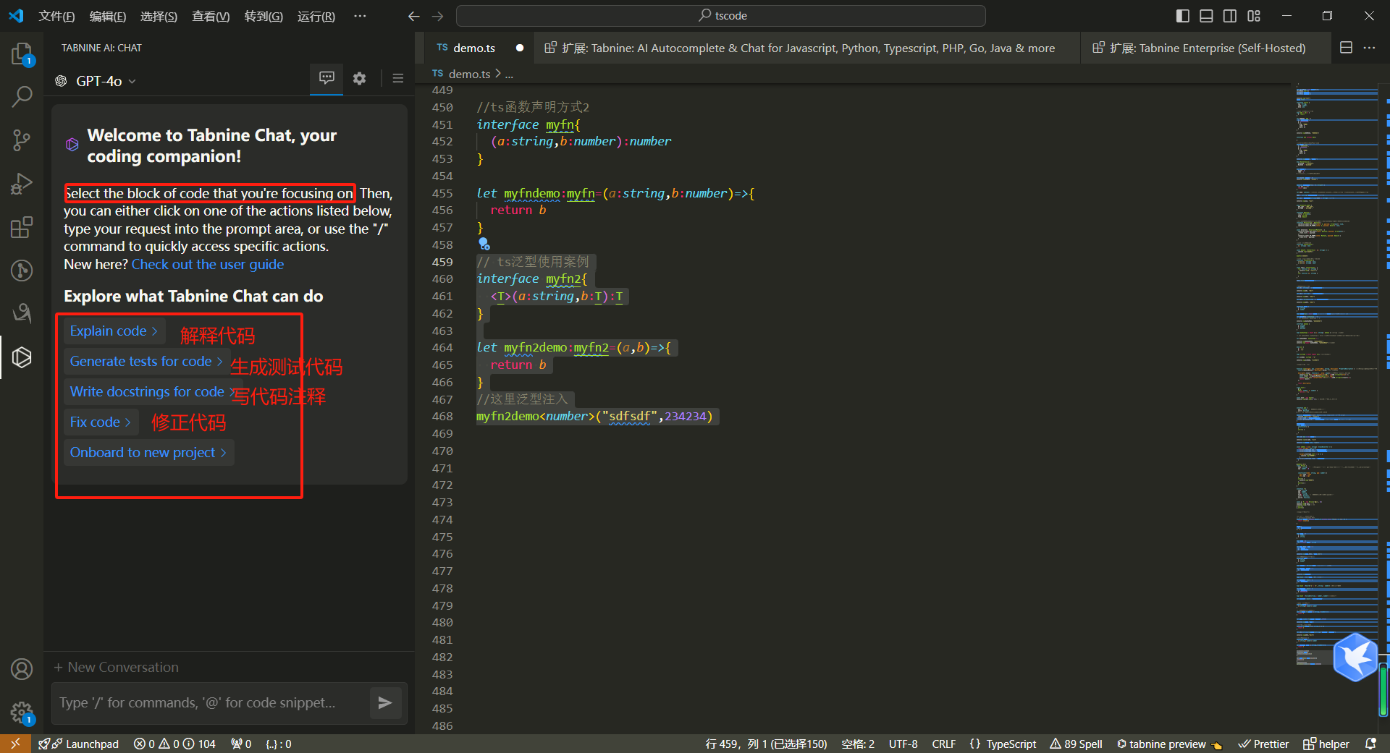This screenshot has height=753, width=1390.
Task: Click the Launchpad status bar item
Action: coord(78,744)
